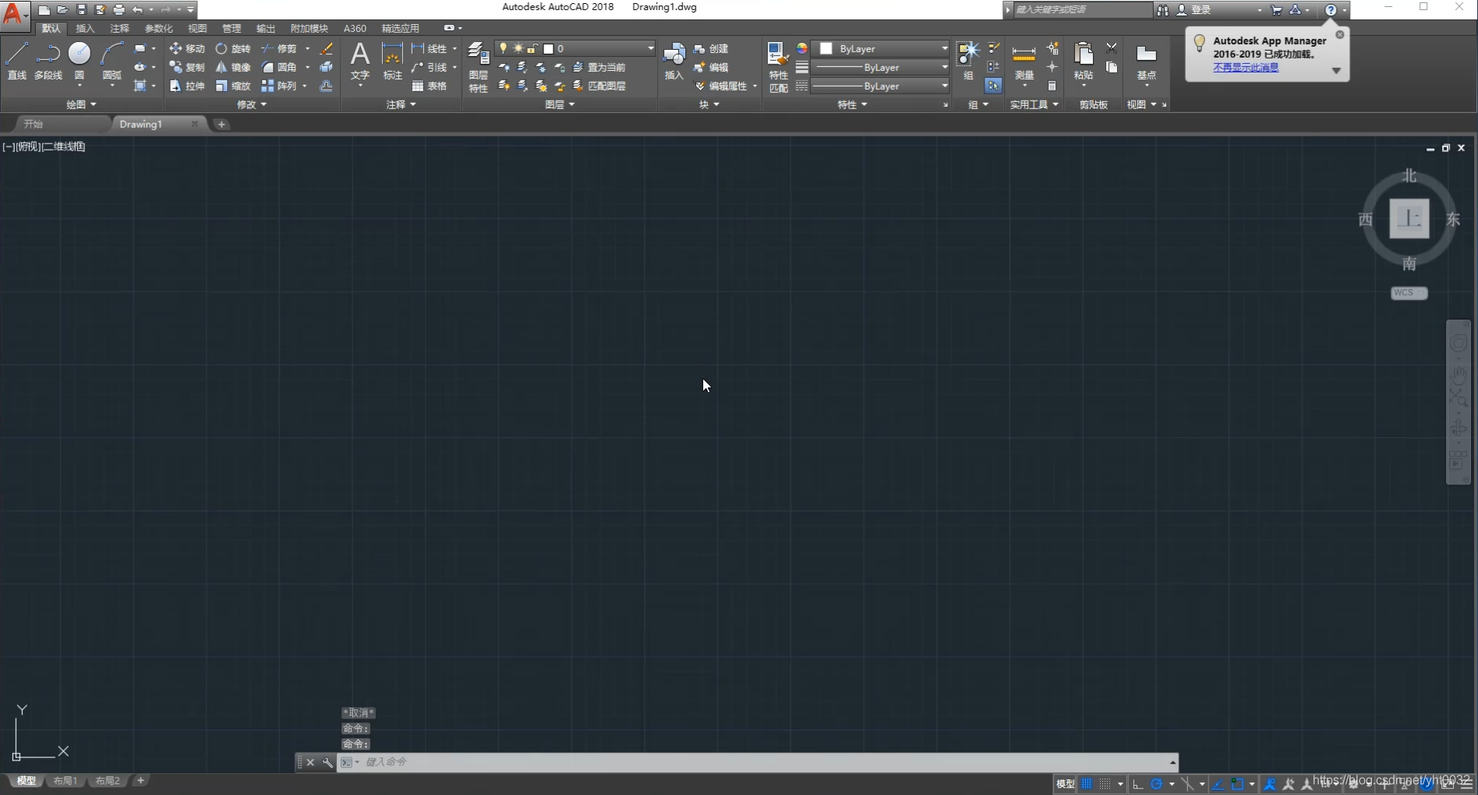Click the 不再显示此消息 link
Image resolution: width=1478 pixels, height=795 pixels.
click(1245, 67)
